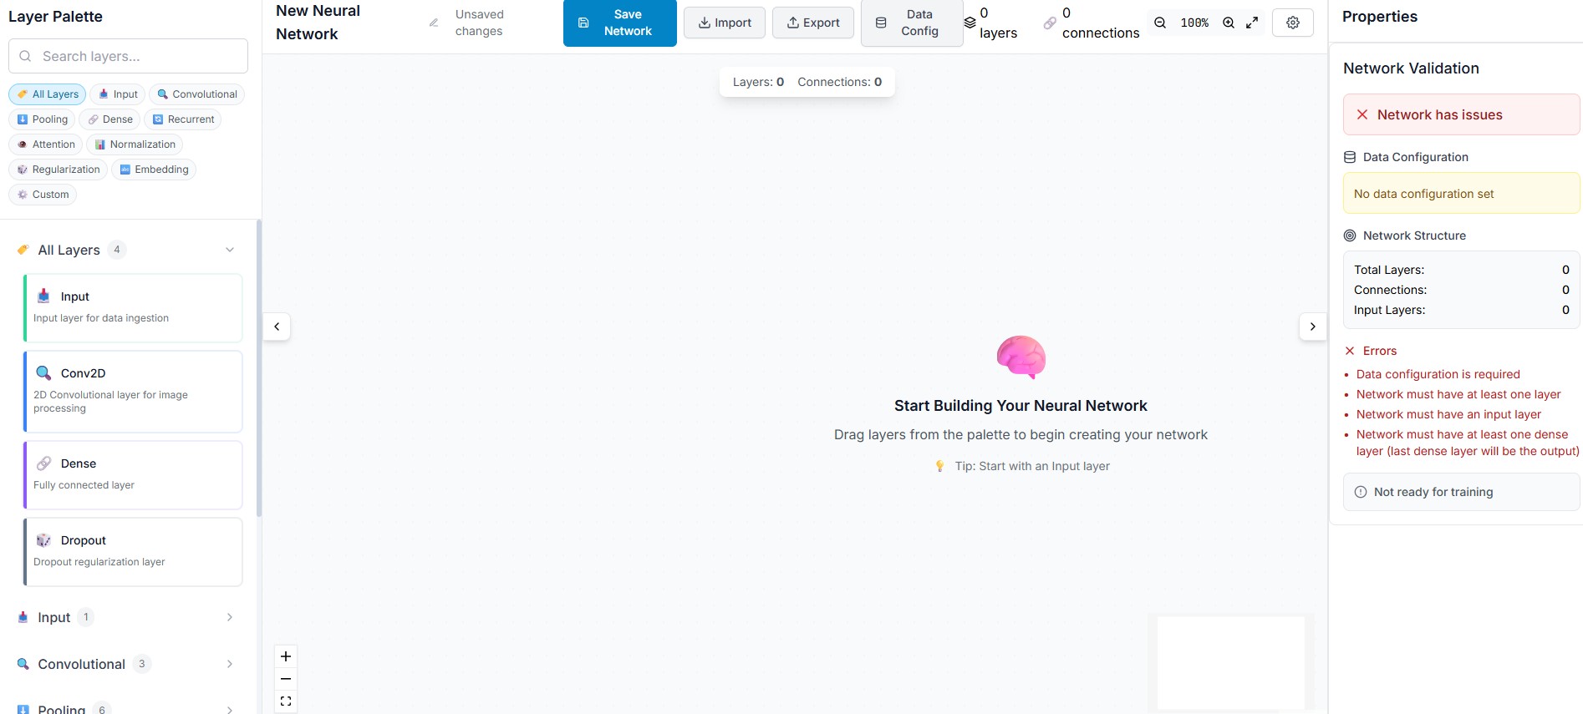Image resolution: width=1583 pixels, height=714 pixels.
Task: Select the All Layers filter chip
Action: [x=48, y=94]
